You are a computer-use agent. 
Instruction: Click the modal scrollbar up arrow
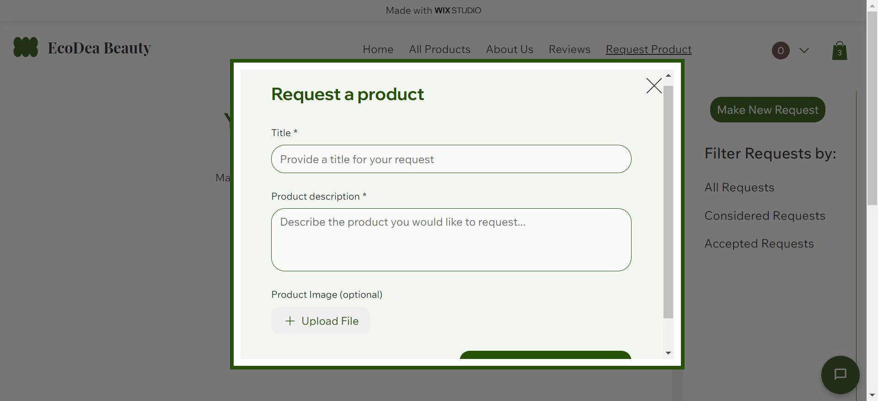[669, 75]
